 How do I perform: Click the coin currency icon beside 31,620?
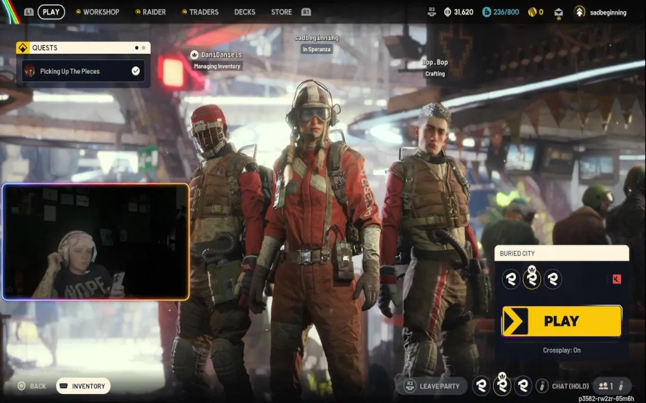point(447,12)
